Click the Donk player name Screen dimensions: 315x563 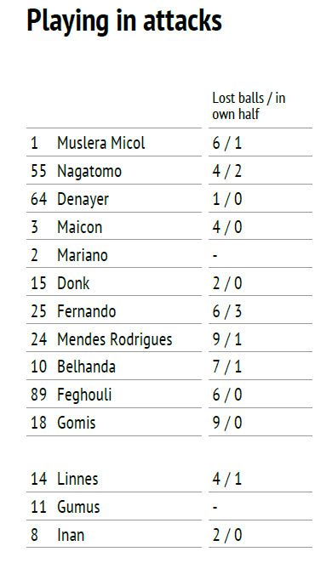73,283
